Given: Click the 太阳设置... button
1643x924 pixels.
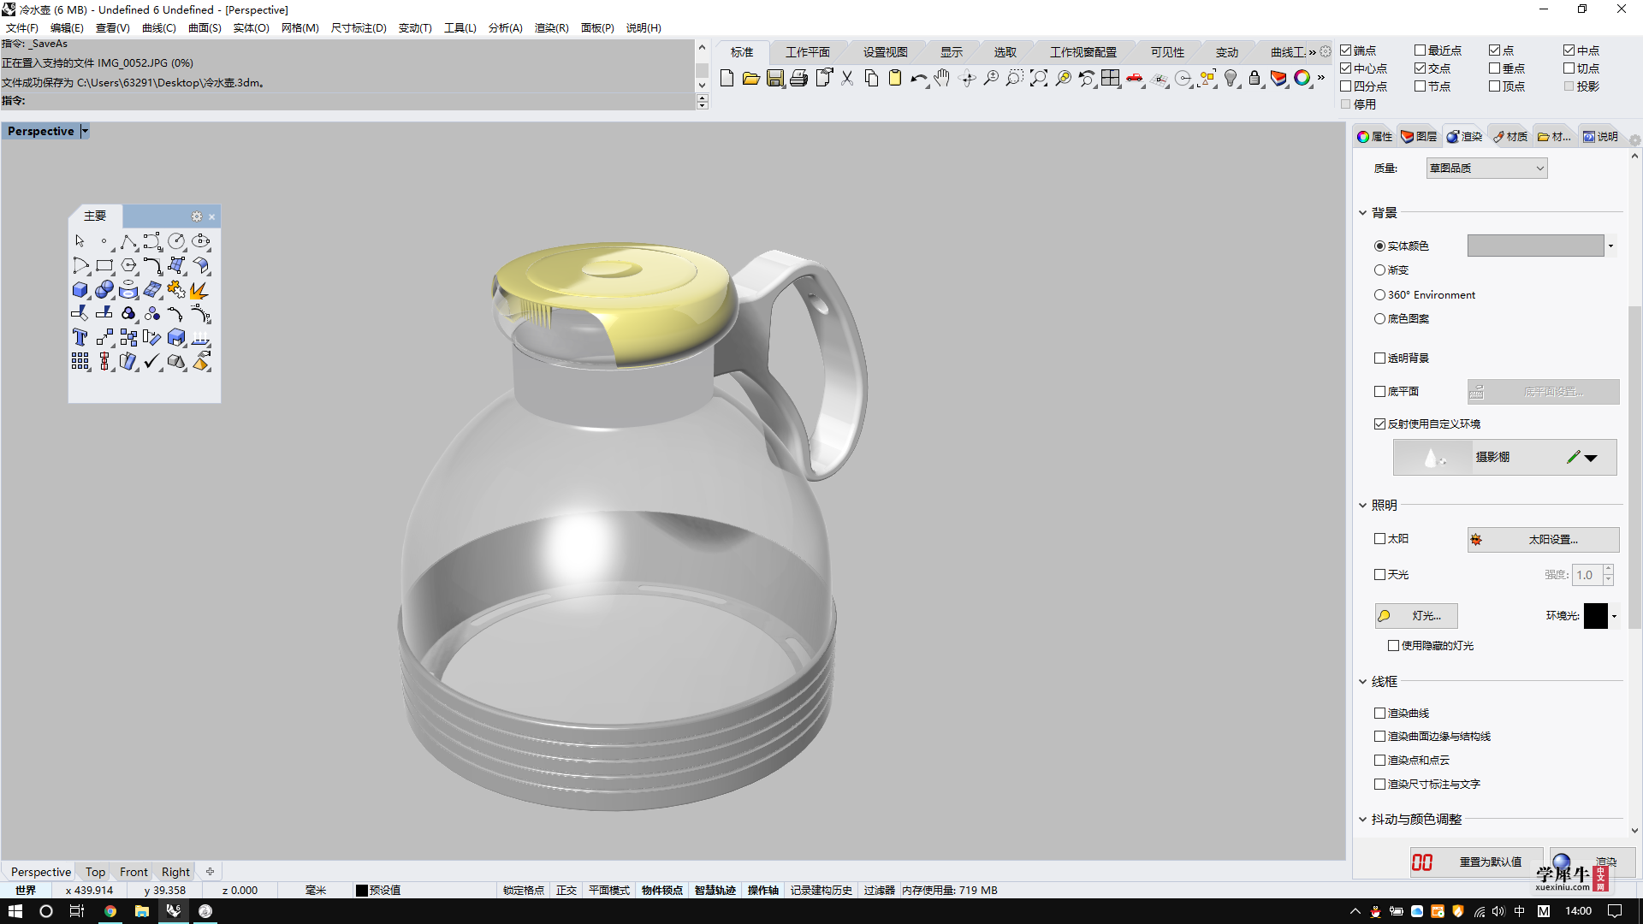Looking at the screenshot, I should click(x=1543, y=540).
